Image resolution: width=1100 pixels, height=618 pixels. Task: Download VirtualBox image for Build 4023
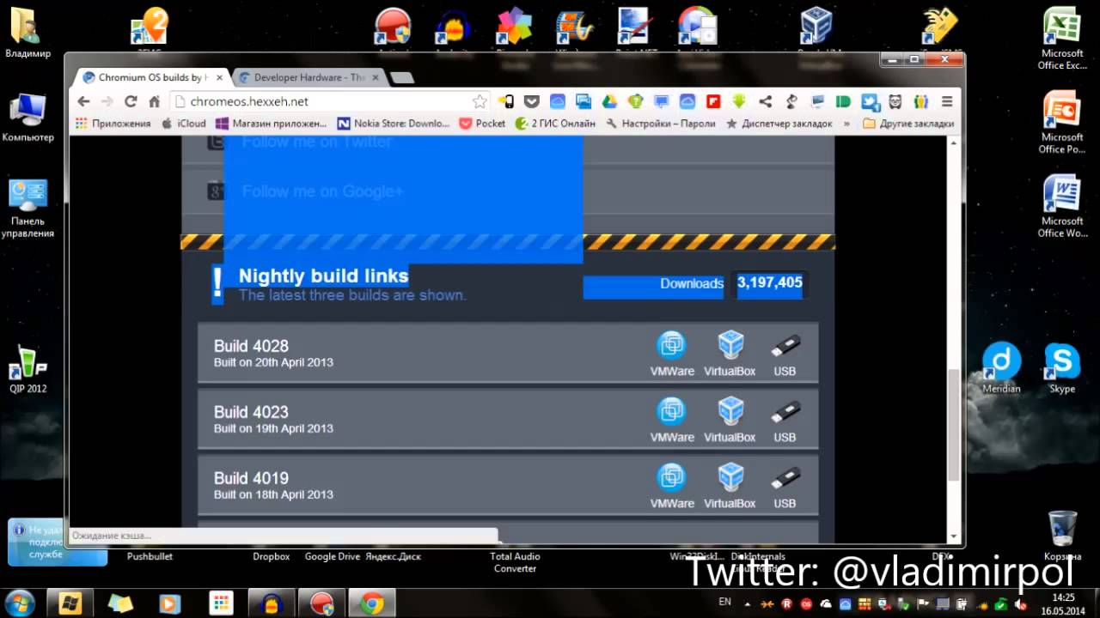pyautogui.click(x=730, y=420)
